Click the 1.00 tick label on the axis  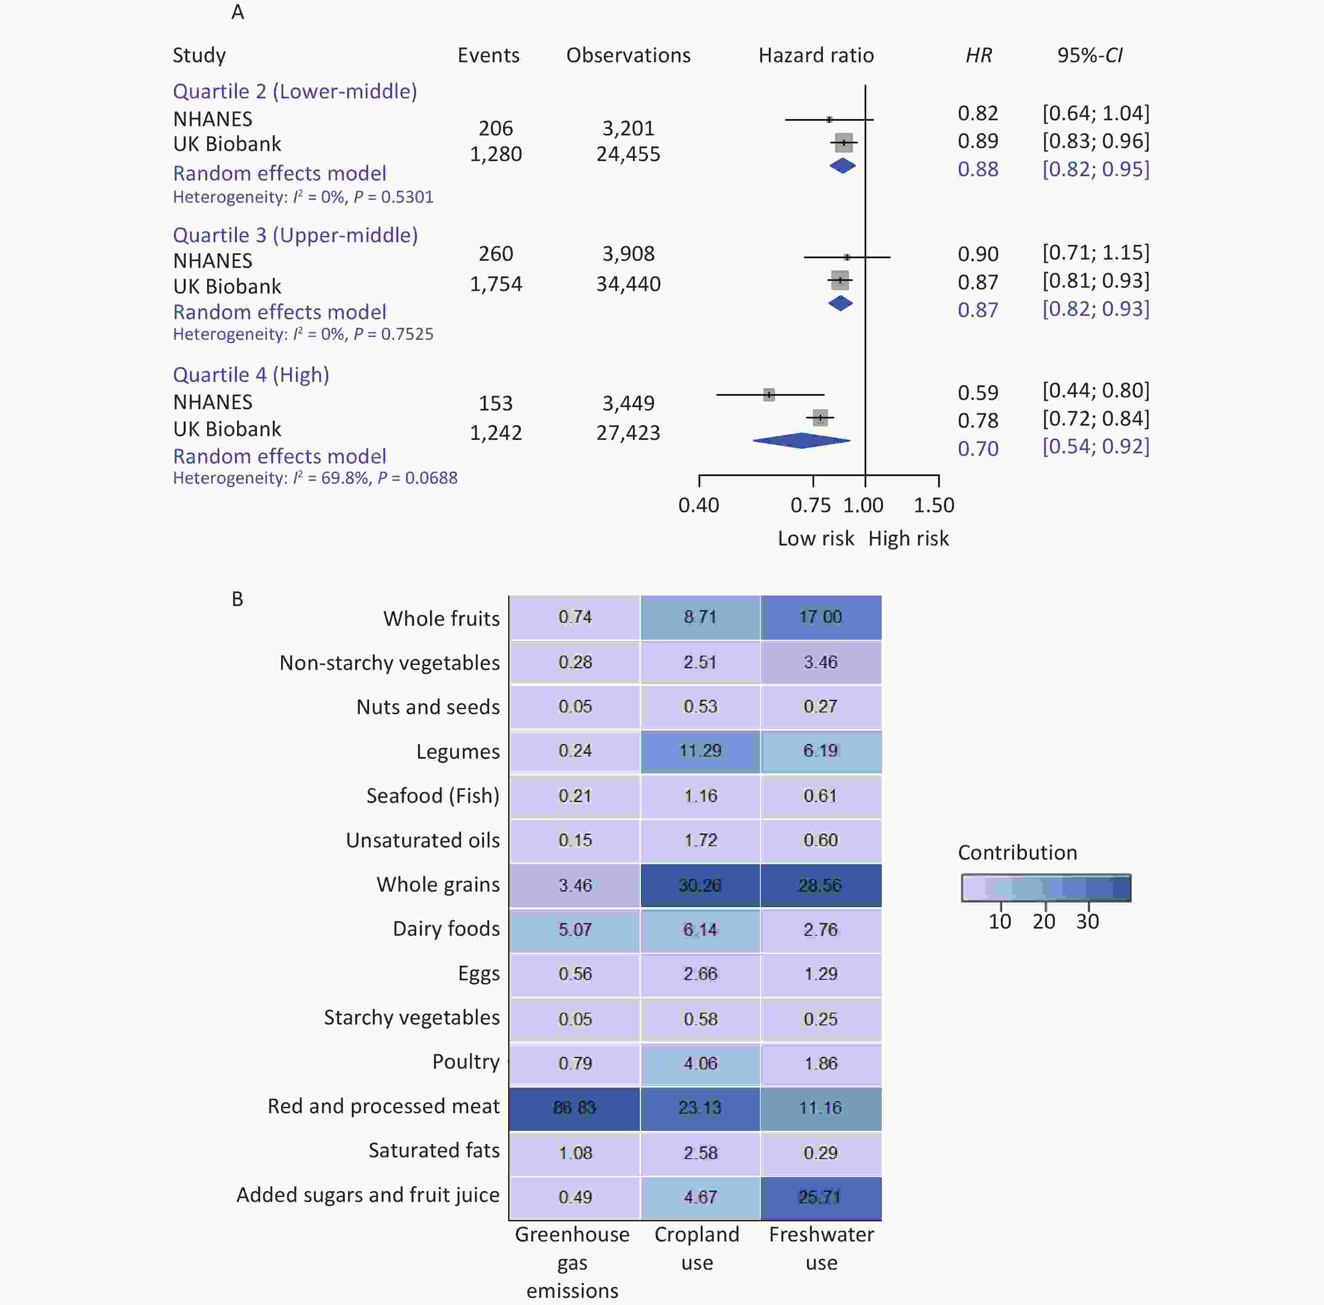[863, 506]
